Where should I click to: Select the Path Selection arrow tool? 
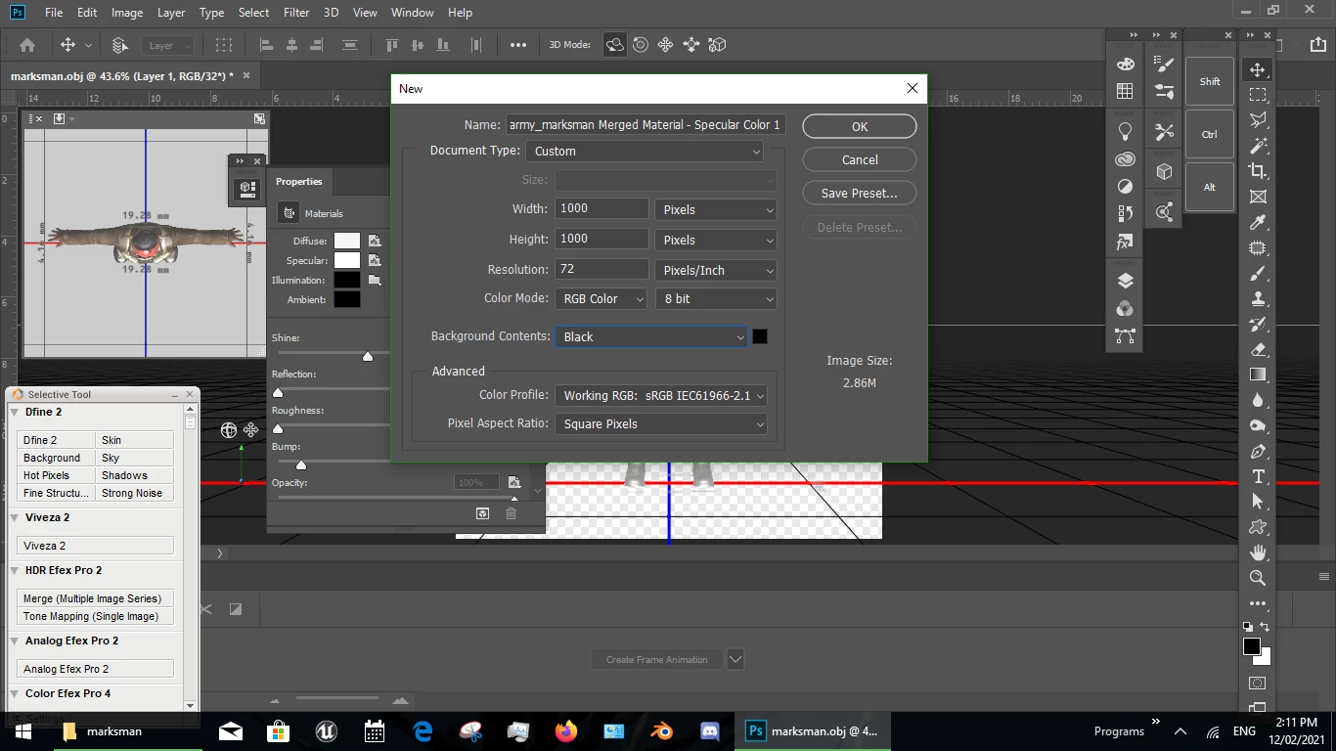click(x=1258, y=502)
